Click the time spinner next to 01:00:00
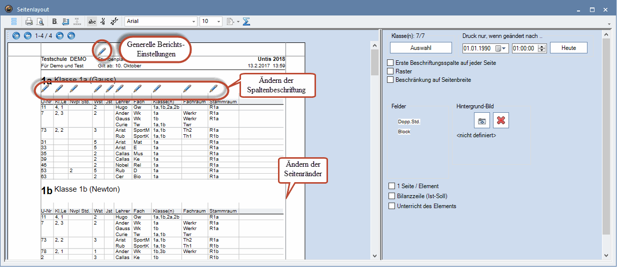 [541, 48]
